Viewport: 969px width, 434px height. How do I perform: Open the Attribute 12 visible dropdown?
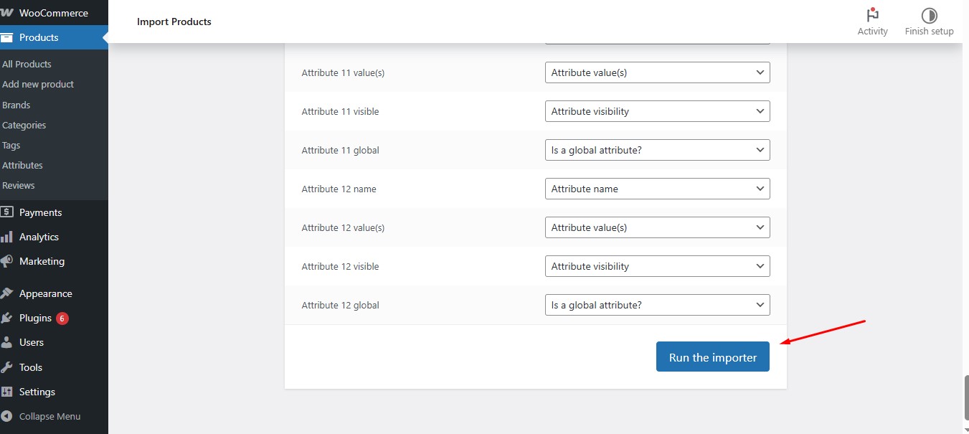pos(657,266)
